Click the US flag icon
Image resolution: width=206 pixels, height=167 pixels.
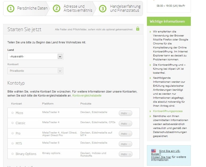pyautogui.click(x=154, y=151)
